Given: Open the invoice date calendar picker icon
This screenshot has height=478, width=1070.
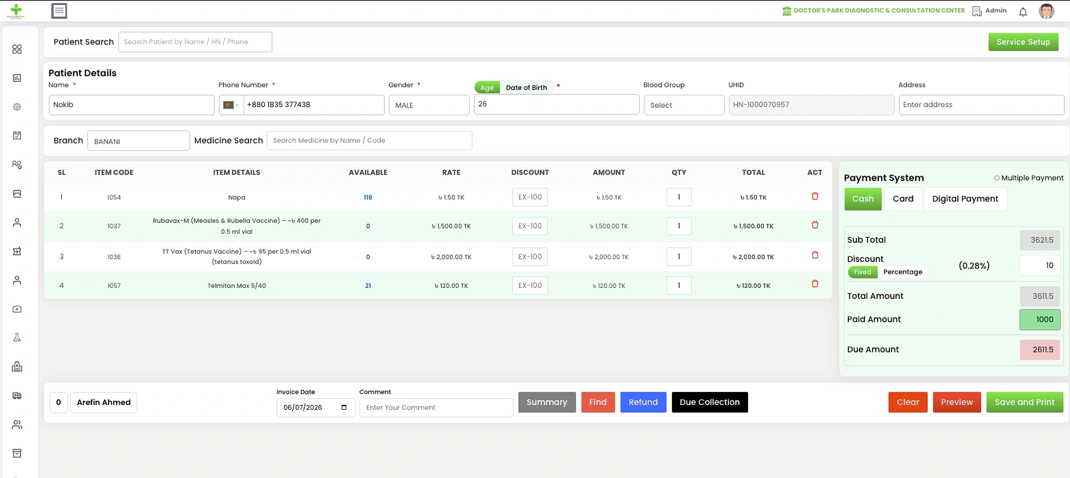Looking at the screenshot, I should (344, 407).
